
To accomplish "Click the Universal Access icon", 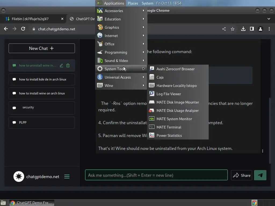I will 100,77.
